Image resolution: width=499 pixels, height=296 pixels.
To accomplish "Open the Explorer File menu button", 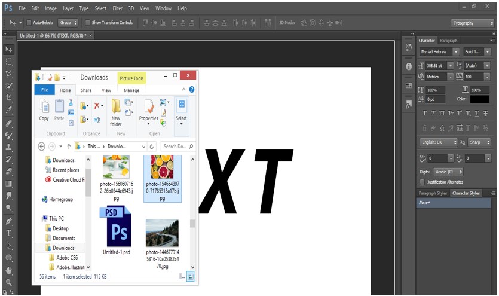I will point(45,90).
